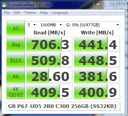
Task: Click the Read [MB/s] column header
Action: pos(49,33)
